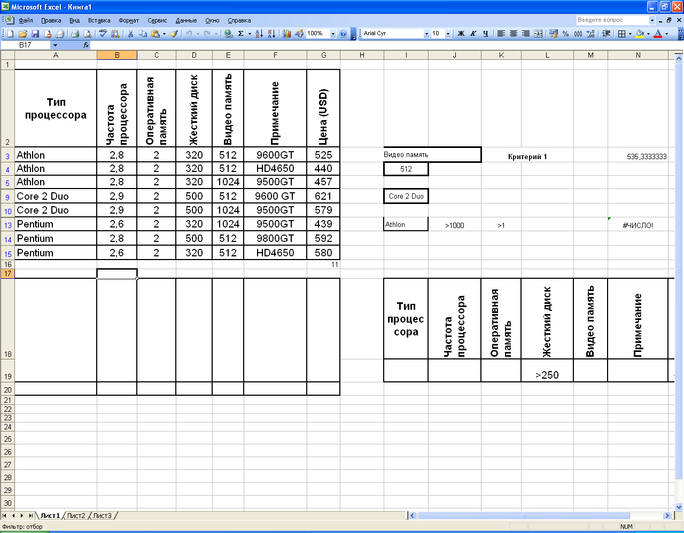The image size is (684, 533).
Task: Expand the font color palette arrow
Action: (666, 34)
